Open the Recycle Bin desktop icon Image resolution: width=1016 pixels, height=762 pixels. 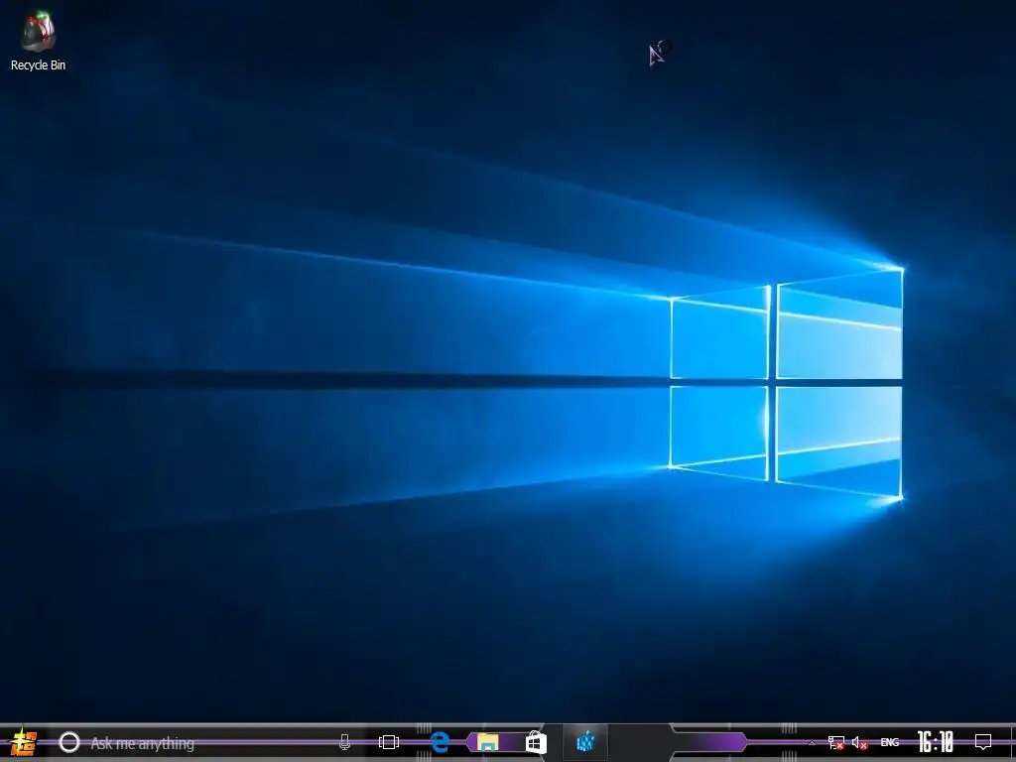38,40
